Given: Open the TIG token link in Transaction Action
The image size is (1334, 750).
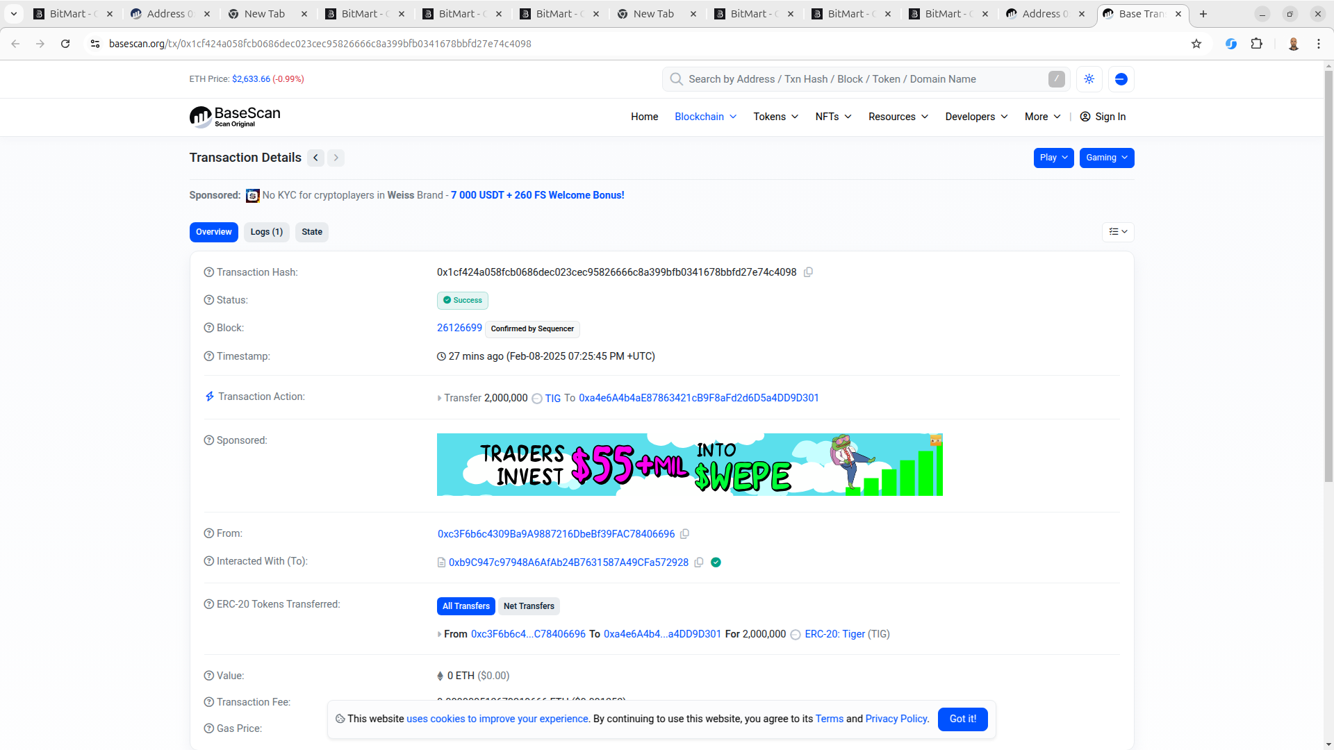Looking at the screenshot, I should pos(553,399).
